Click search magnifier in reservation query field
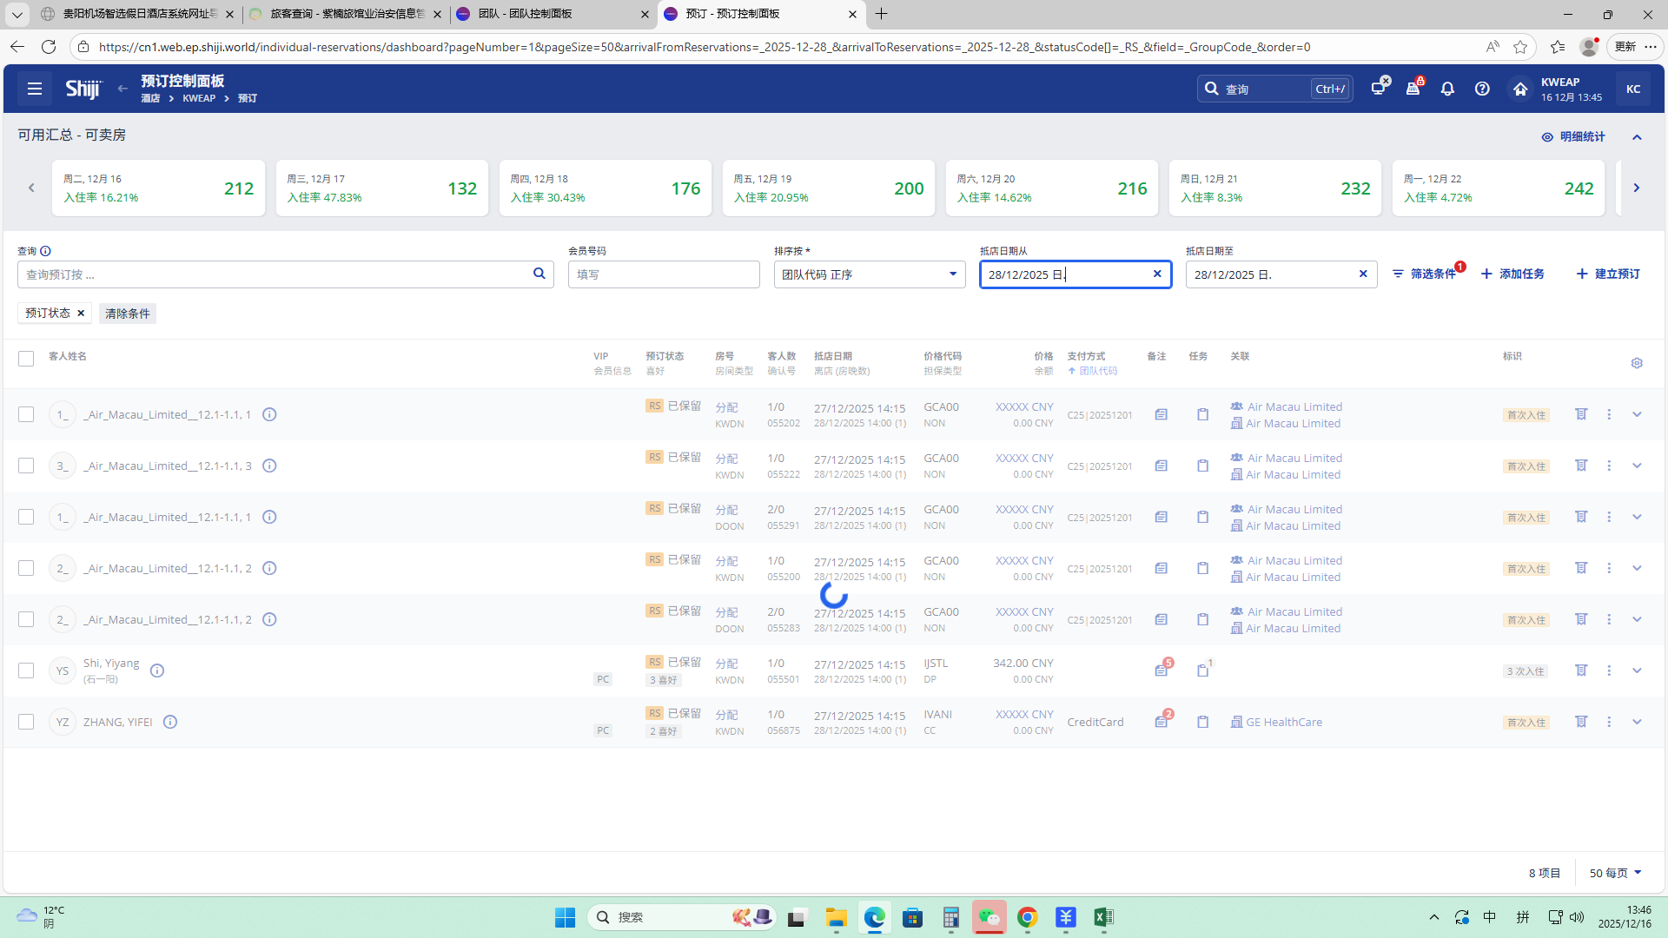 pyautogui.click(x=539, y=274)
